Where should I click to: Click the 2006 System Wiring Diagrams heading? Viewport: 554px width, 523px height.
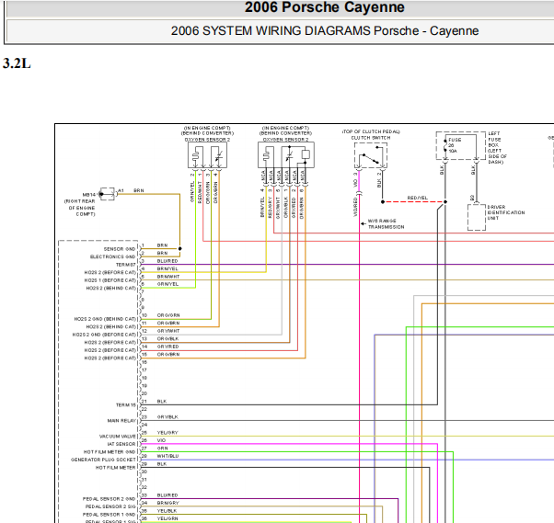click(324, 30)
